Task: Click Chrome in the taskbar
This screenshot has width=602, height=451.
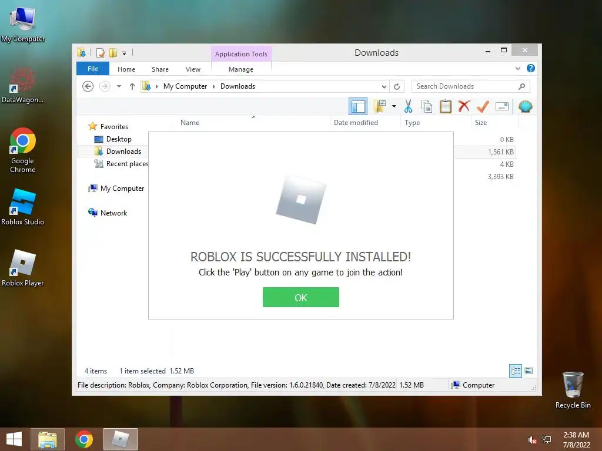Action: tap(83, 439)
